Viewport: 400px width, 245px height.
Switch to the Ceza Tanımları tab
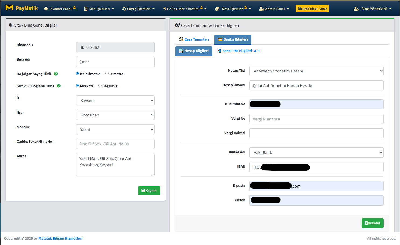pos(194,39)
